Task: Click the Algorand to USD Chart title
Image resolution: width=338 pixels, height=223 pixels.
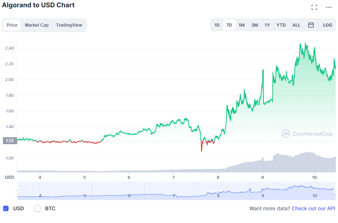Action: [38, 5]
